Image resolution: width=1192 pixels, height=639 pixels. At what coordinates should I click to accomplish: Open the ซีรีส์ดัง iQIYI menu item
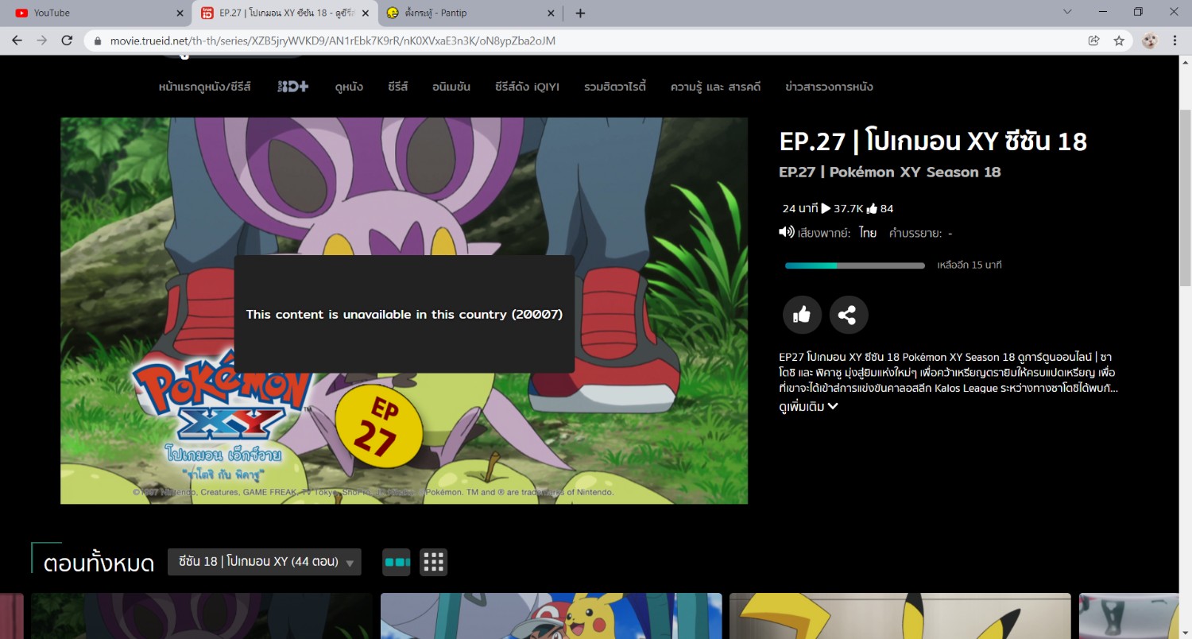click(x=527, y=87)
